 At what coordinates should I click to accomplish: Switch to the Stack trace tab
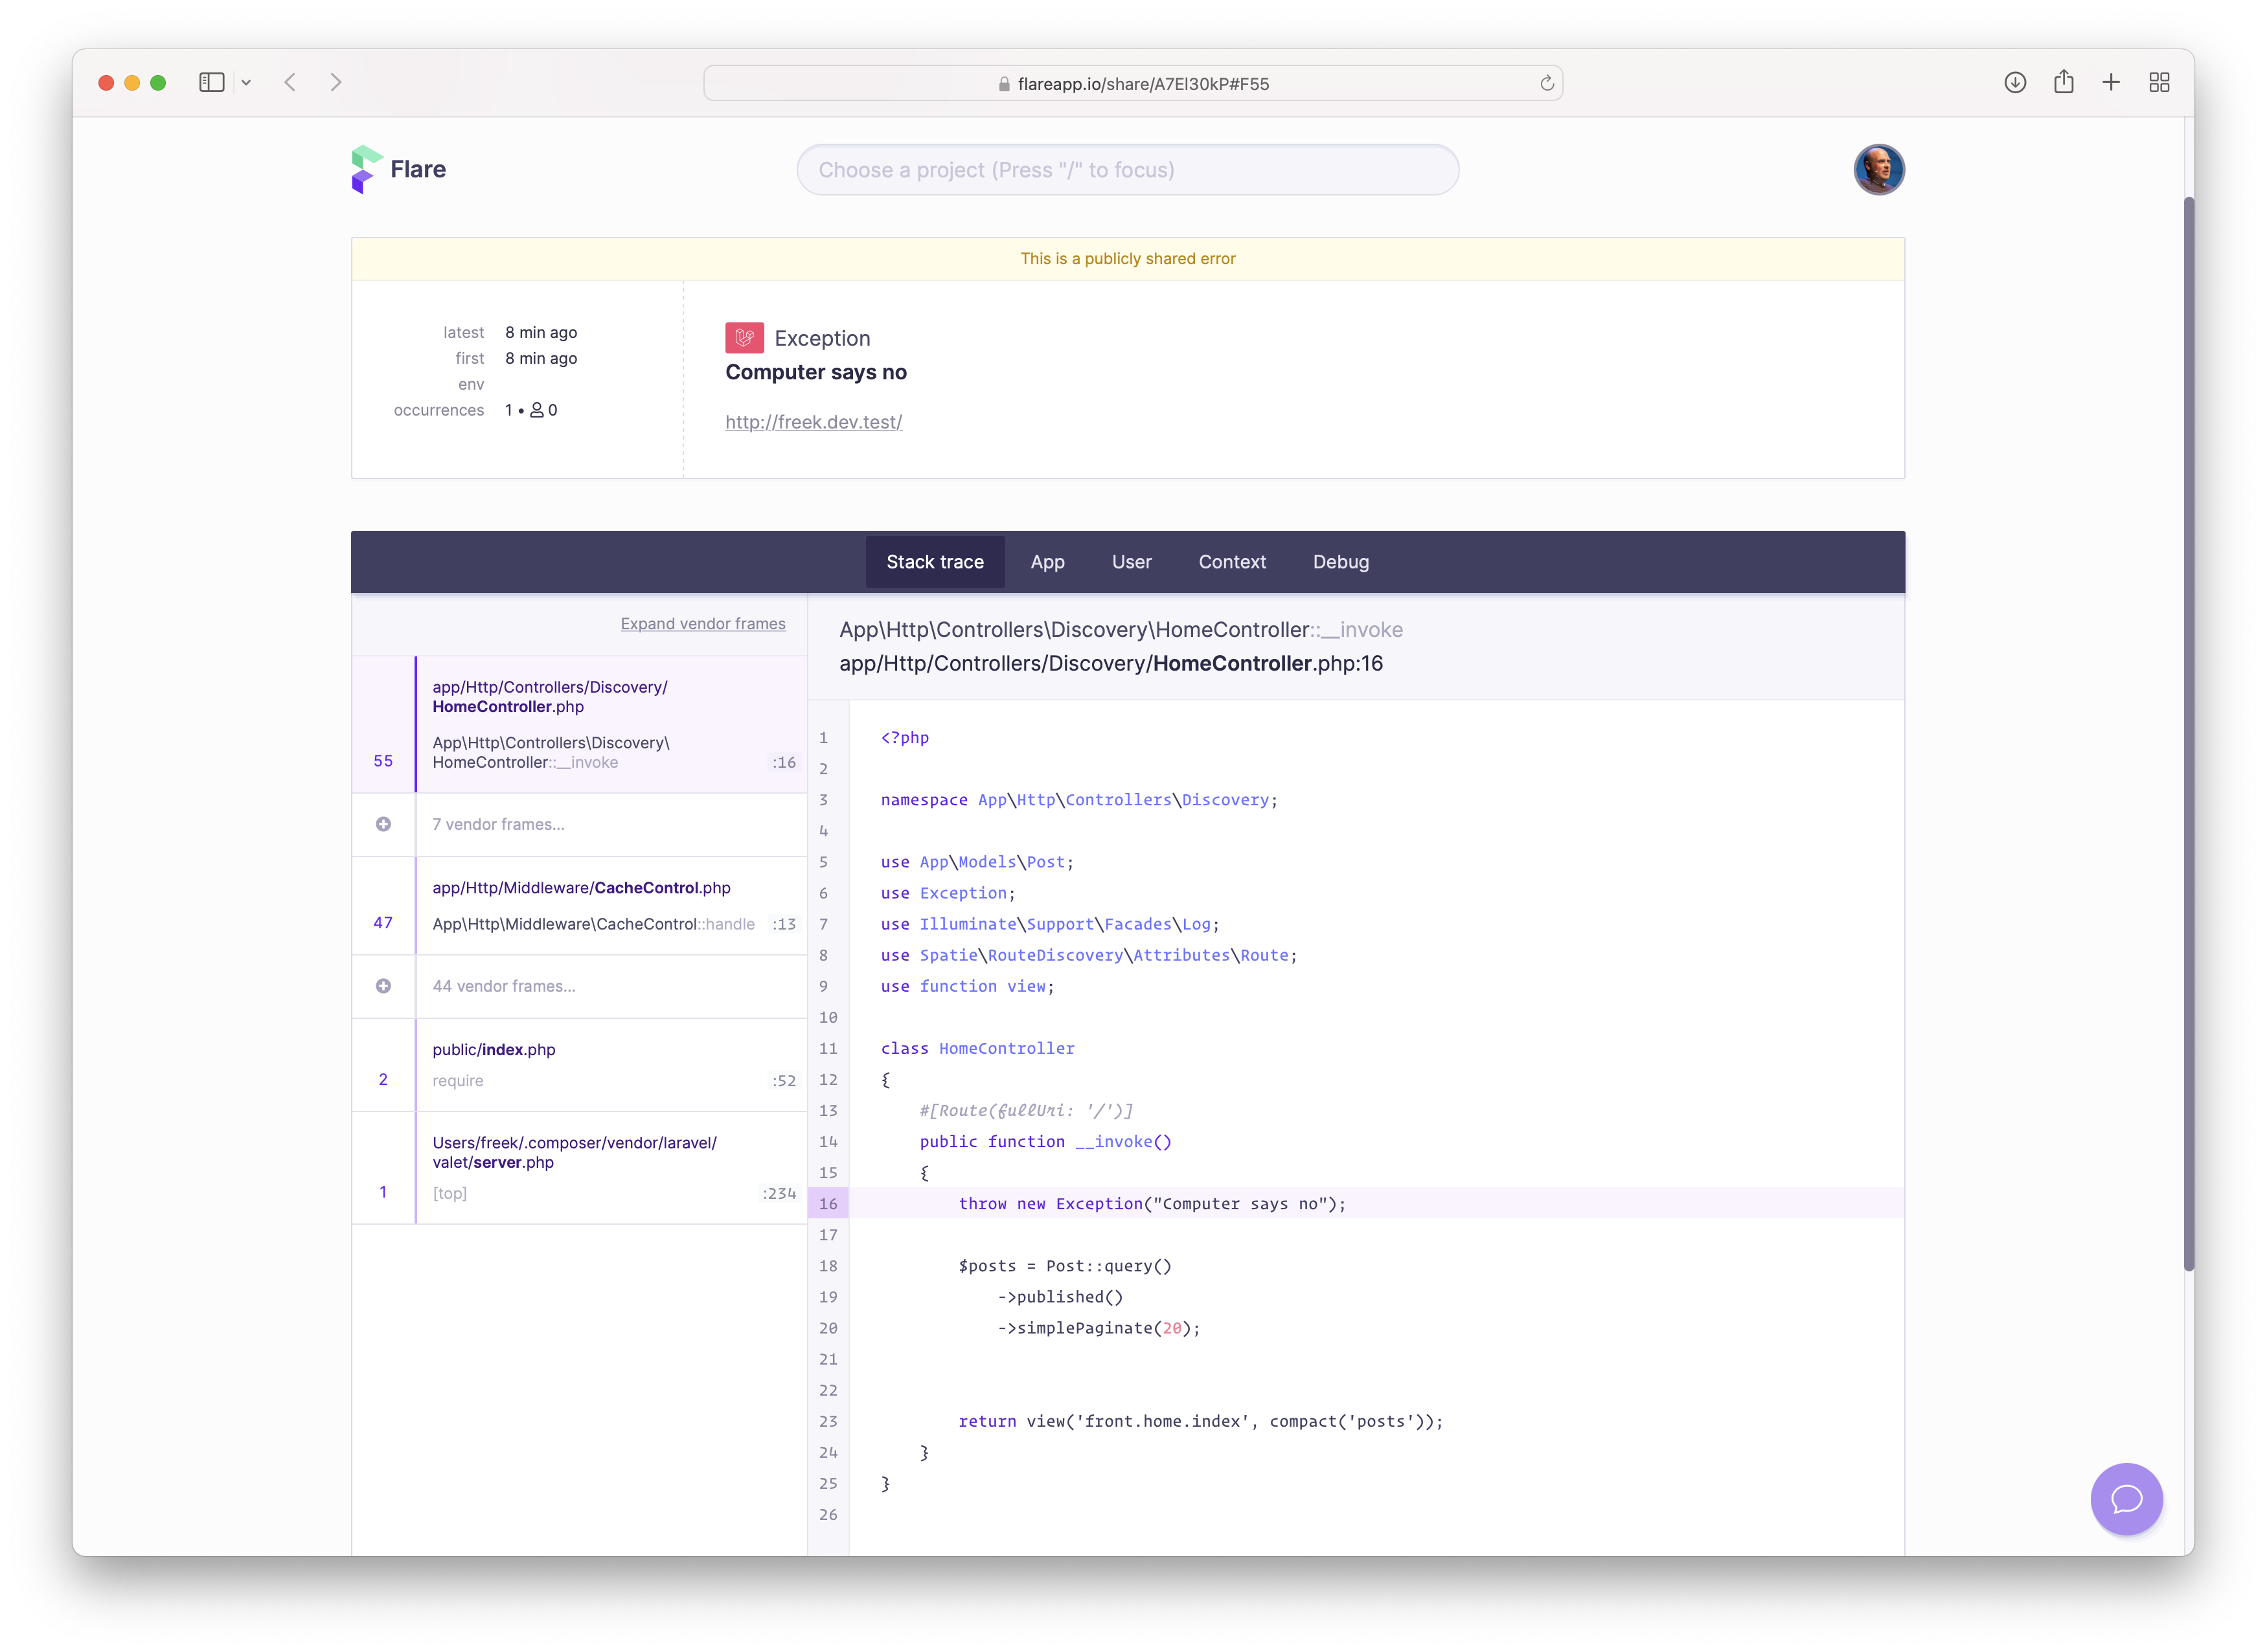click(x=935, y=562)
